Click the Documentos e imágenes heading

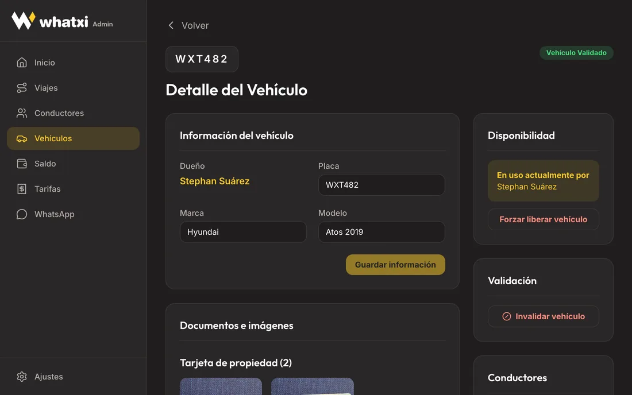pos(237,326)
